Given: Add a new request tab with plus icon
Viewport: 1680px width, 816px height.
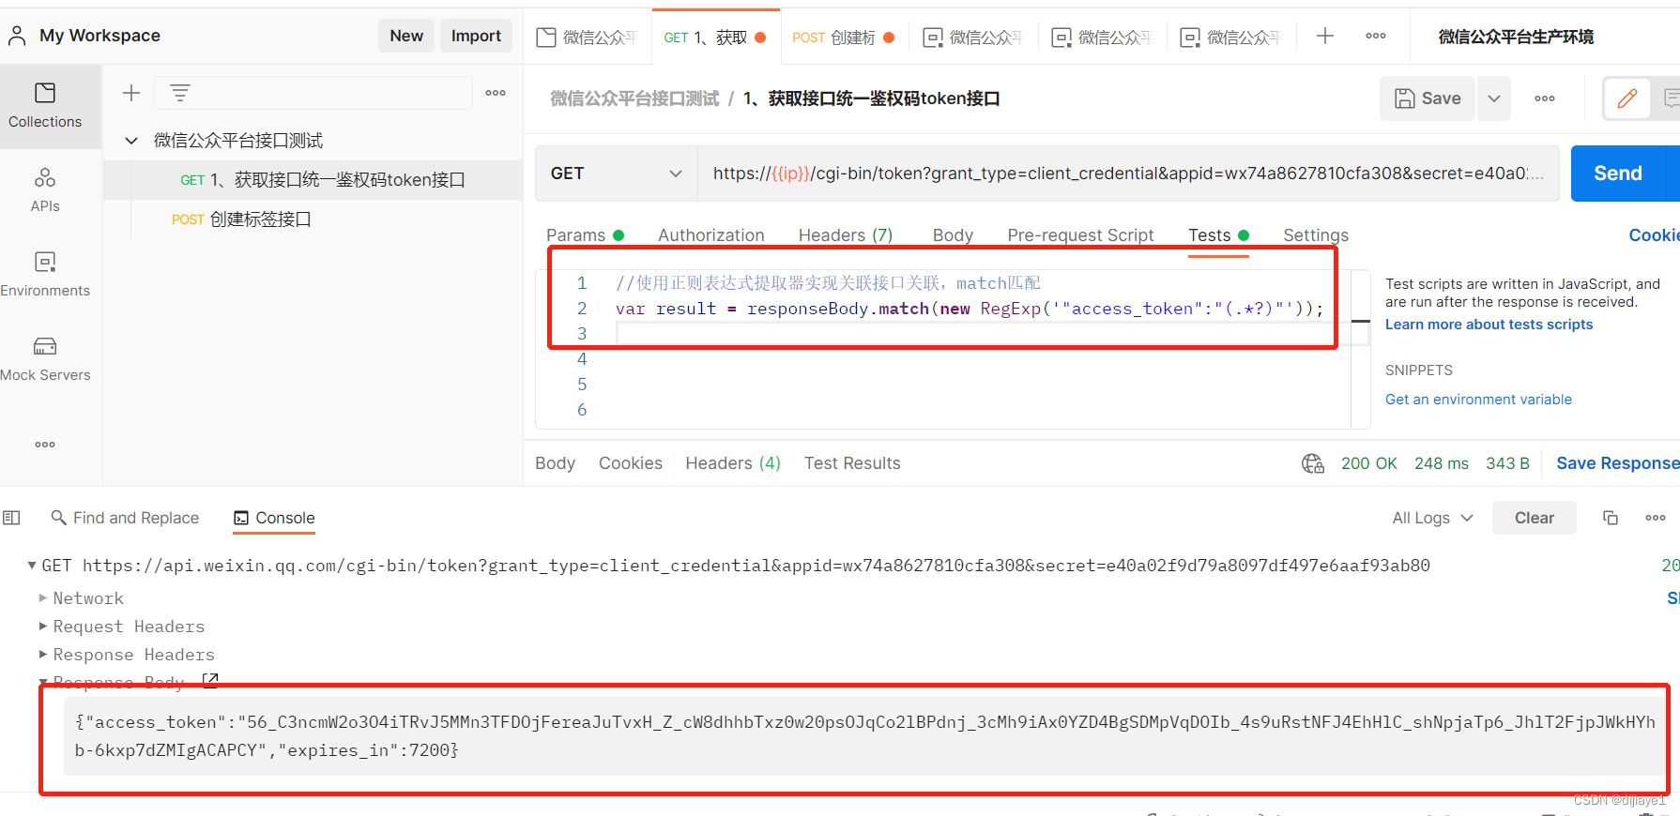Looking at the screenshot, I should coord(1324,36).
